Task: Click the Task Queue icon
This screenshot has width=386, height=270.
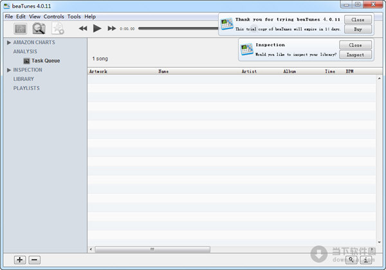Action: (x=26, y=61)
